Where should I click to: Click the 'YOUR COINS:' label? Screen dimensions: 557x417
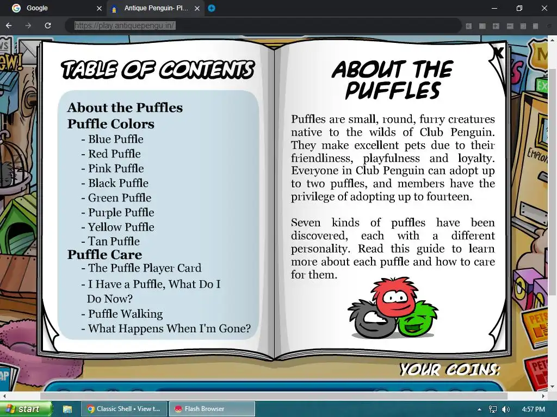[450, 370]
